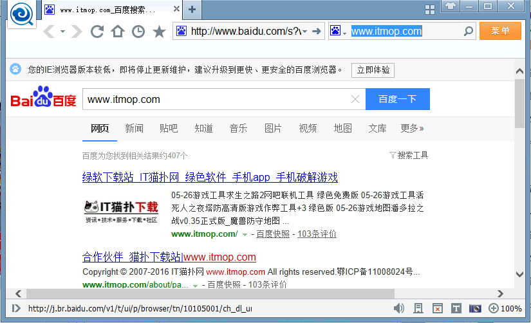This screenshot has height=323, width=531.
Task: Open the skin shirt icon in title bar
Action: (x=450, y=6)
